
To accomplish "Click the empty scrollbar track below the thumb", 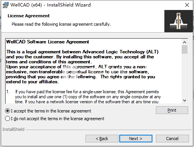I will pos(184,76).
